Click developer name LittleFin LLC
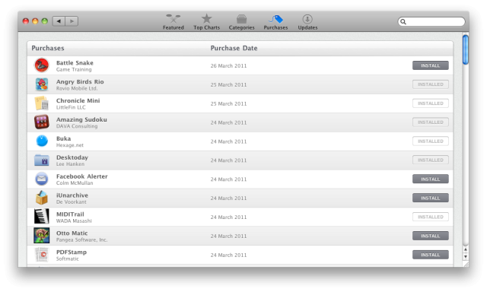487x292 pixels. coord(71,107)
